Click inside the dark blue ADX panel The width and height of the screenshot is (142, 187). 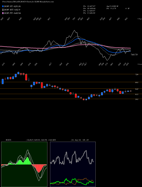pos(73,164)
